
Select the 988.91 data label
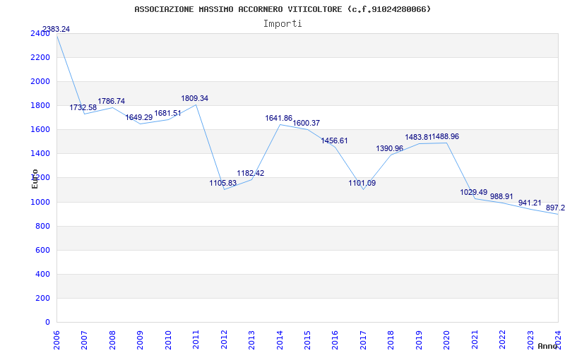coord(501,197)
